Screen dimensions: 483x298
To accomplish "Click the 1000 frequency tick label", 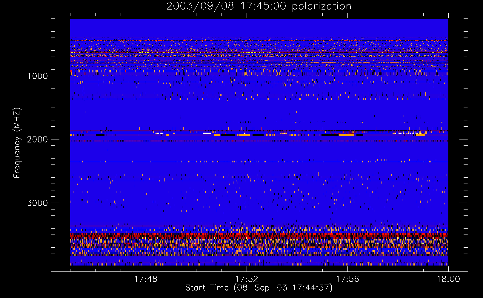I will (37, 76).
